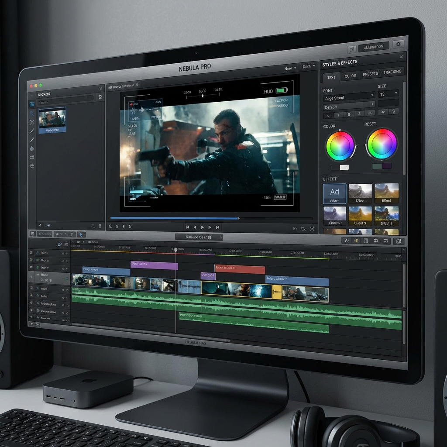The width and height of the screenshot is (447, 447).
Task: Click the filter icon beside browser search
Action: [x=100, y=97]
